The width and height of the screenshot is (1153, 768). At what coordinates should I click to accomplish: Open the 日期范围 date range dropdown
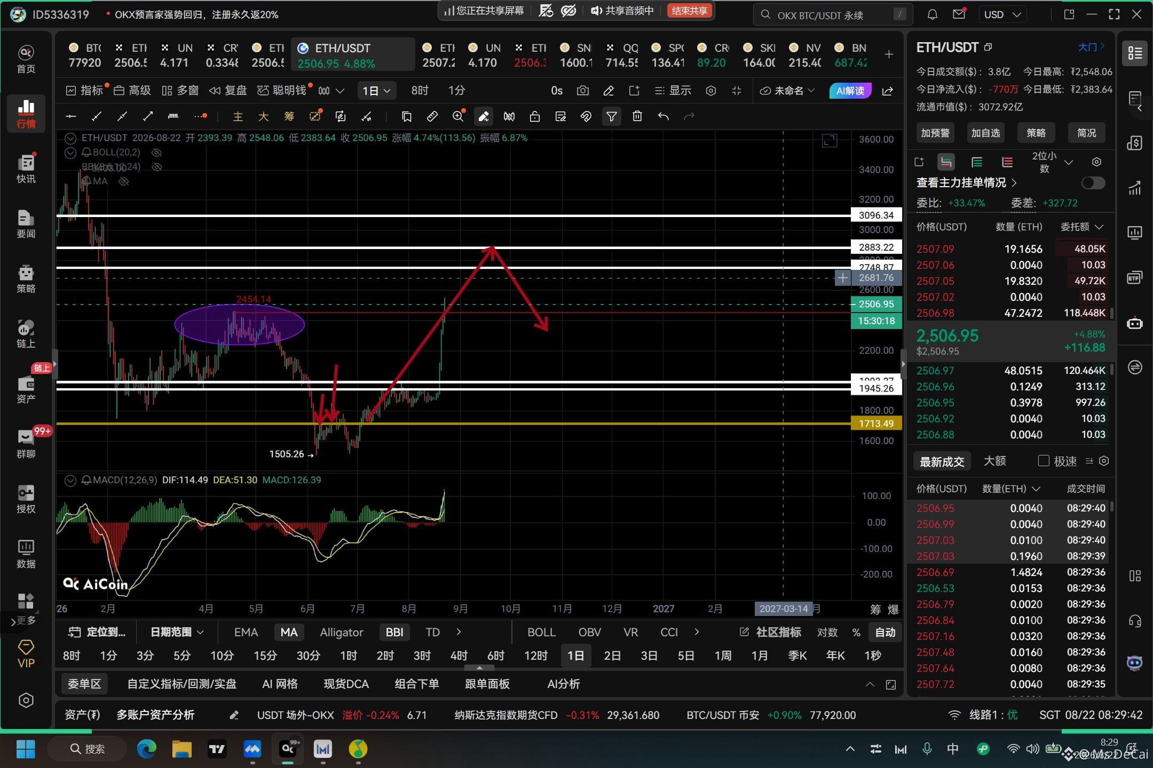tap(177, 633)
